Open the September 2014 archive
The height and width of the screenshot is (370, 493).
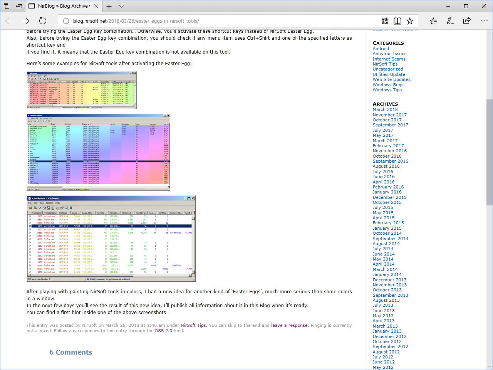(391, 239)
